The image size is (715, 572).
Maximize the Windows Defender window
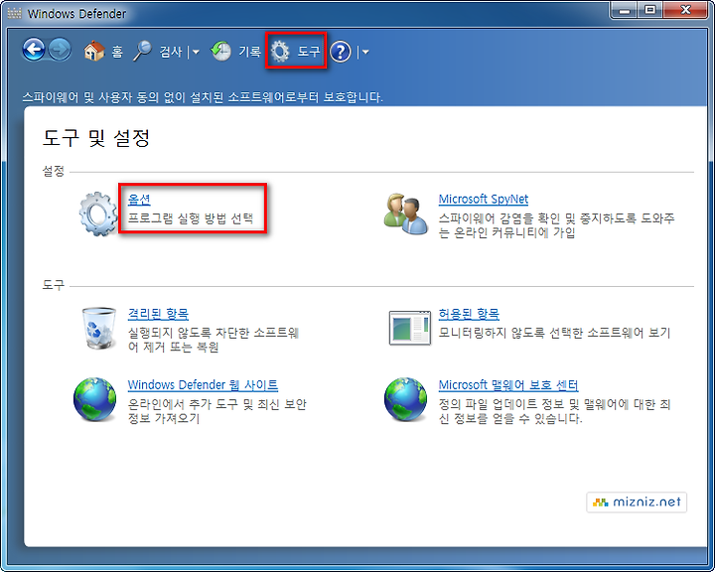650,11
